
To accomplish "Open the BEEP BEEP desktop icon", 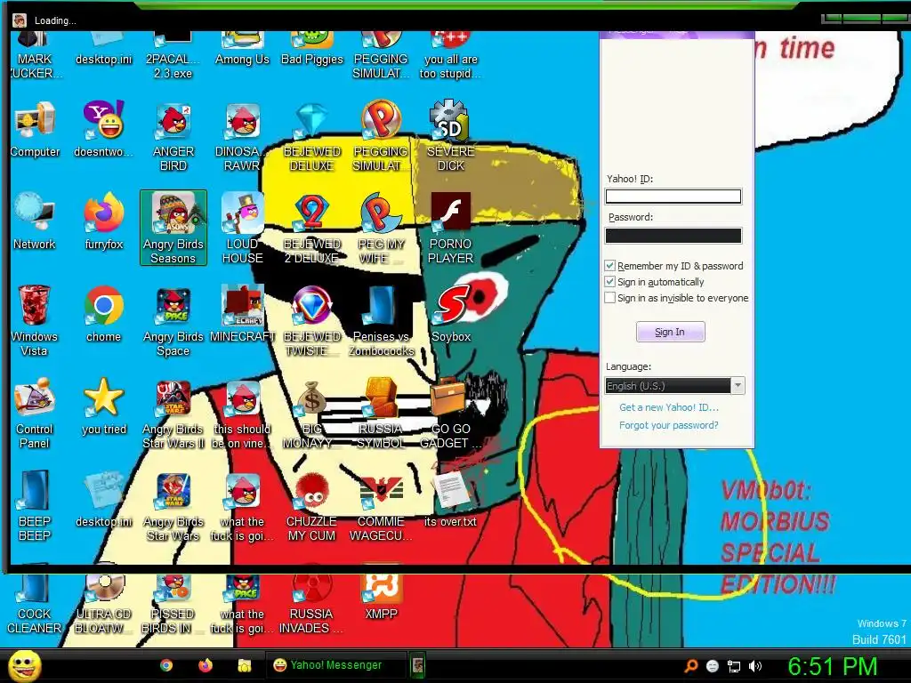I will [34, 505].
